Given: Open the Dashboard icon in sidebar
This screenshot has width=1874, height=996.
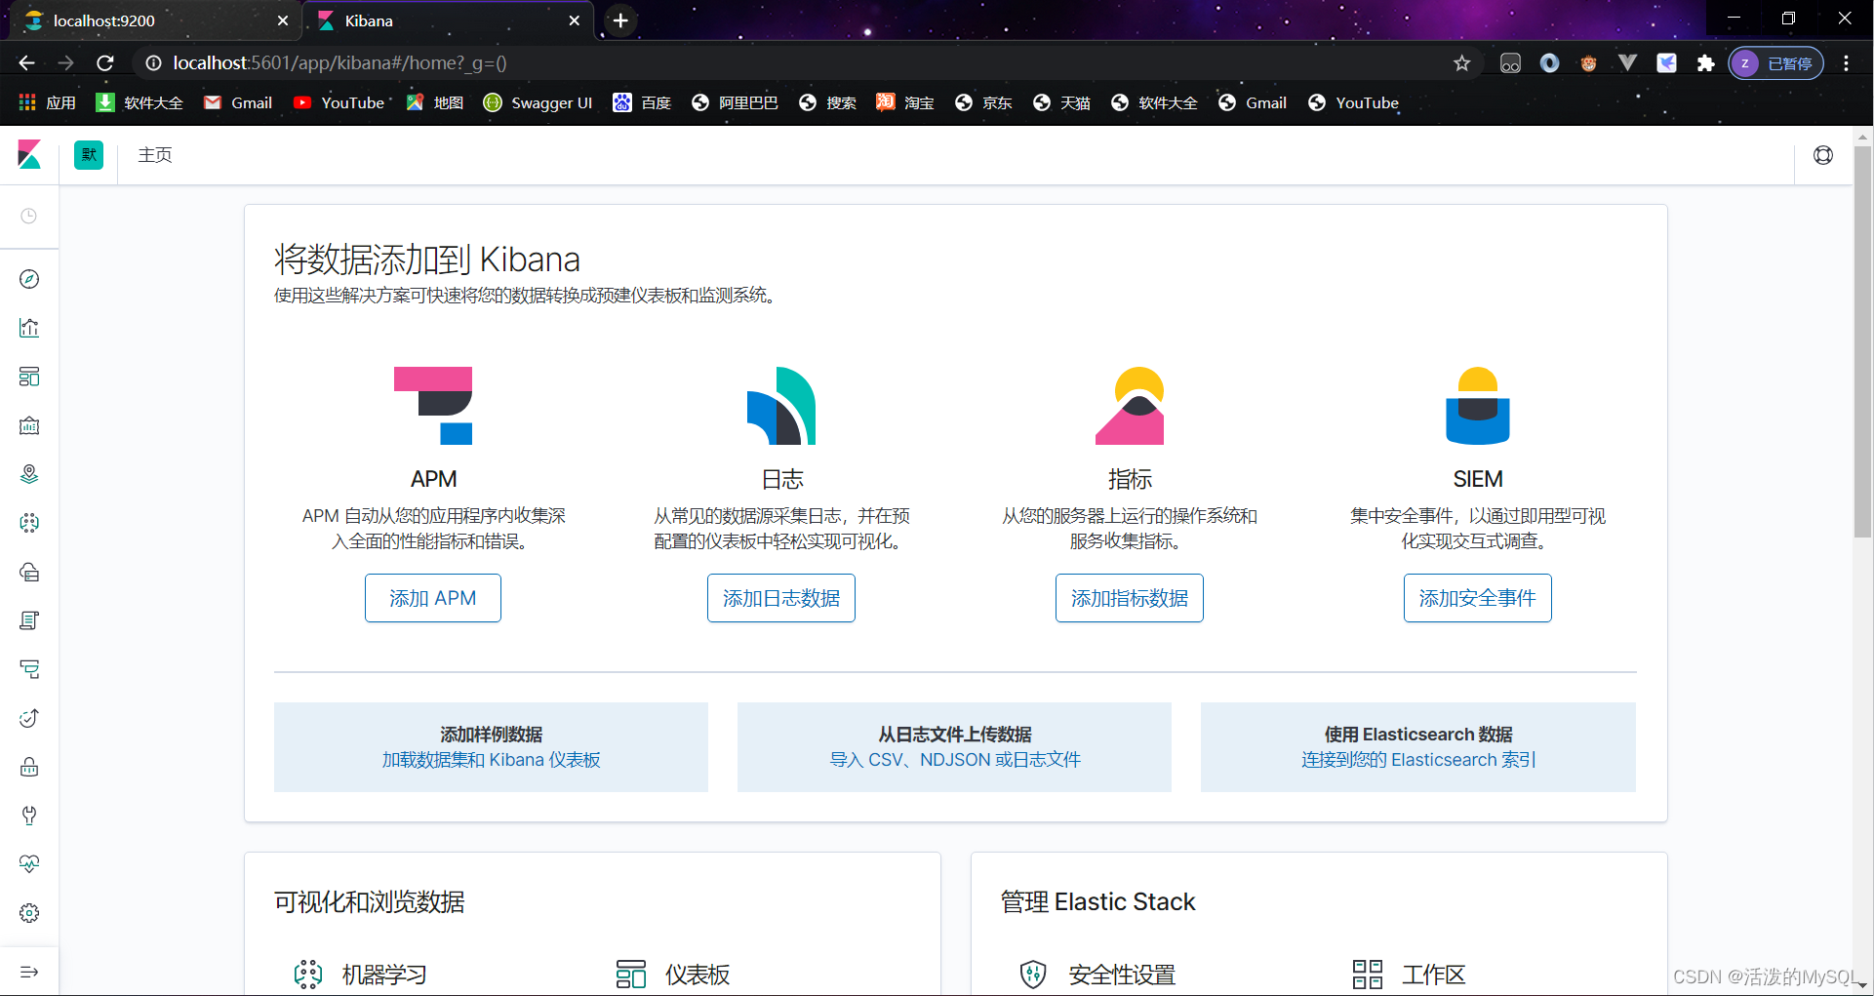Looking at the screenshot, I should (x=29, y=377).
